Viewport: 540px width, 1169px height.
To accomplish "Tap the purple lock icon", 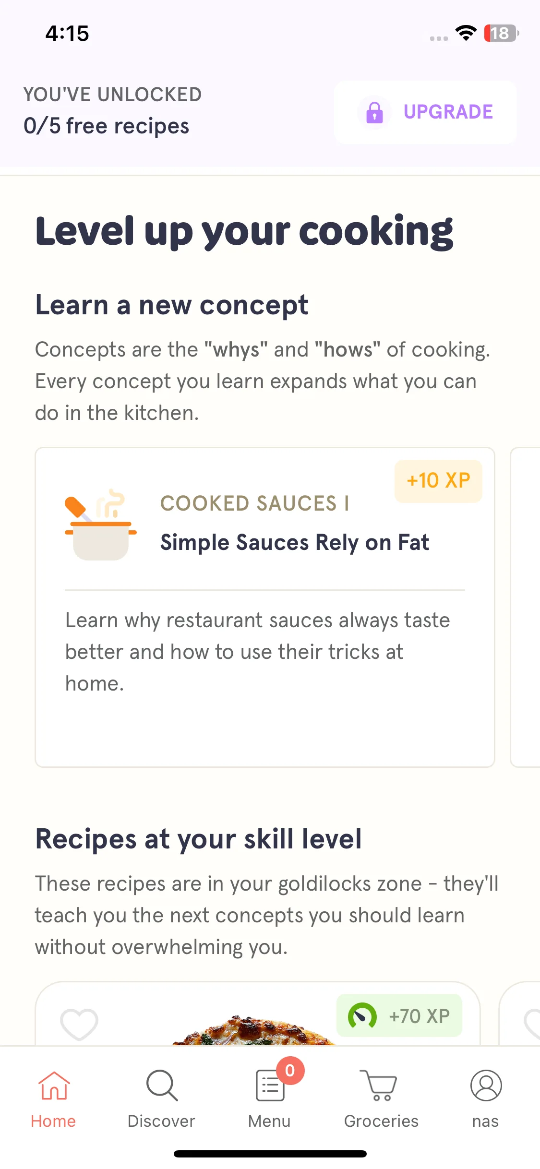I will [374, 112].
